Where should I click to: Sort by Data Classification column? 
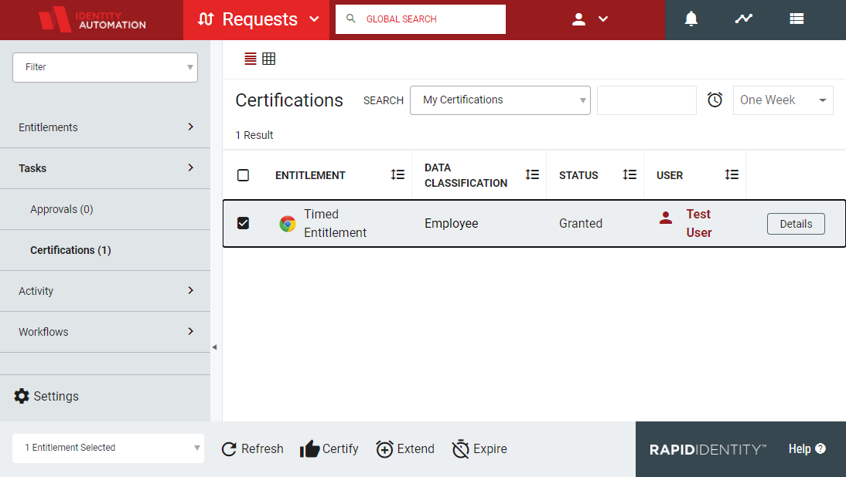pos(532,174)
